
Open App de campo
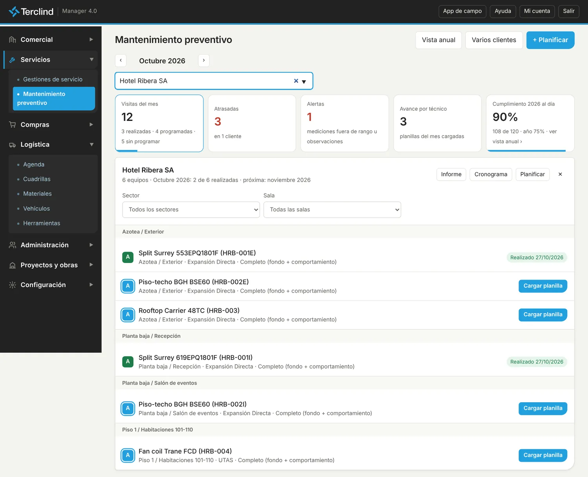click(463, 11)
